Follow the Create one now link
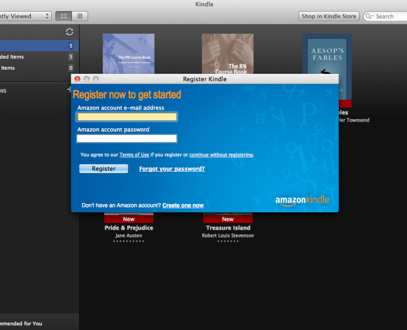The image size is (407, 330). (183, 206)
